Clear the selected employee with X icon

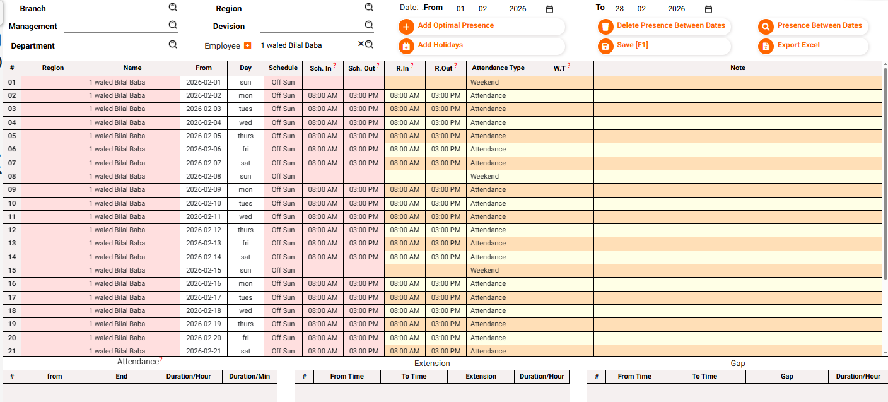pyautogui.click(x=361, y=44)
